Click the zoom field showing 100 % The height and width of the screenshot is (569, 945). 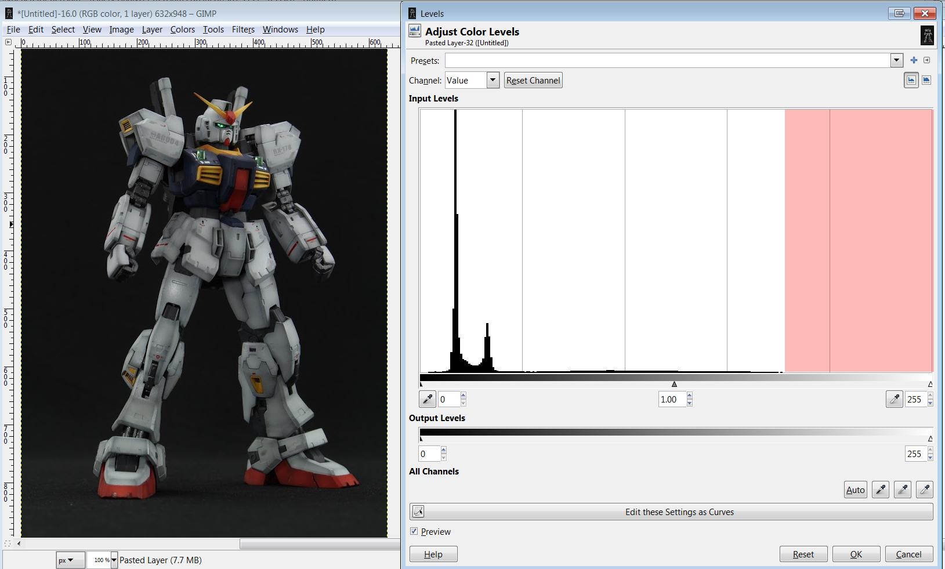pos(99,560)
